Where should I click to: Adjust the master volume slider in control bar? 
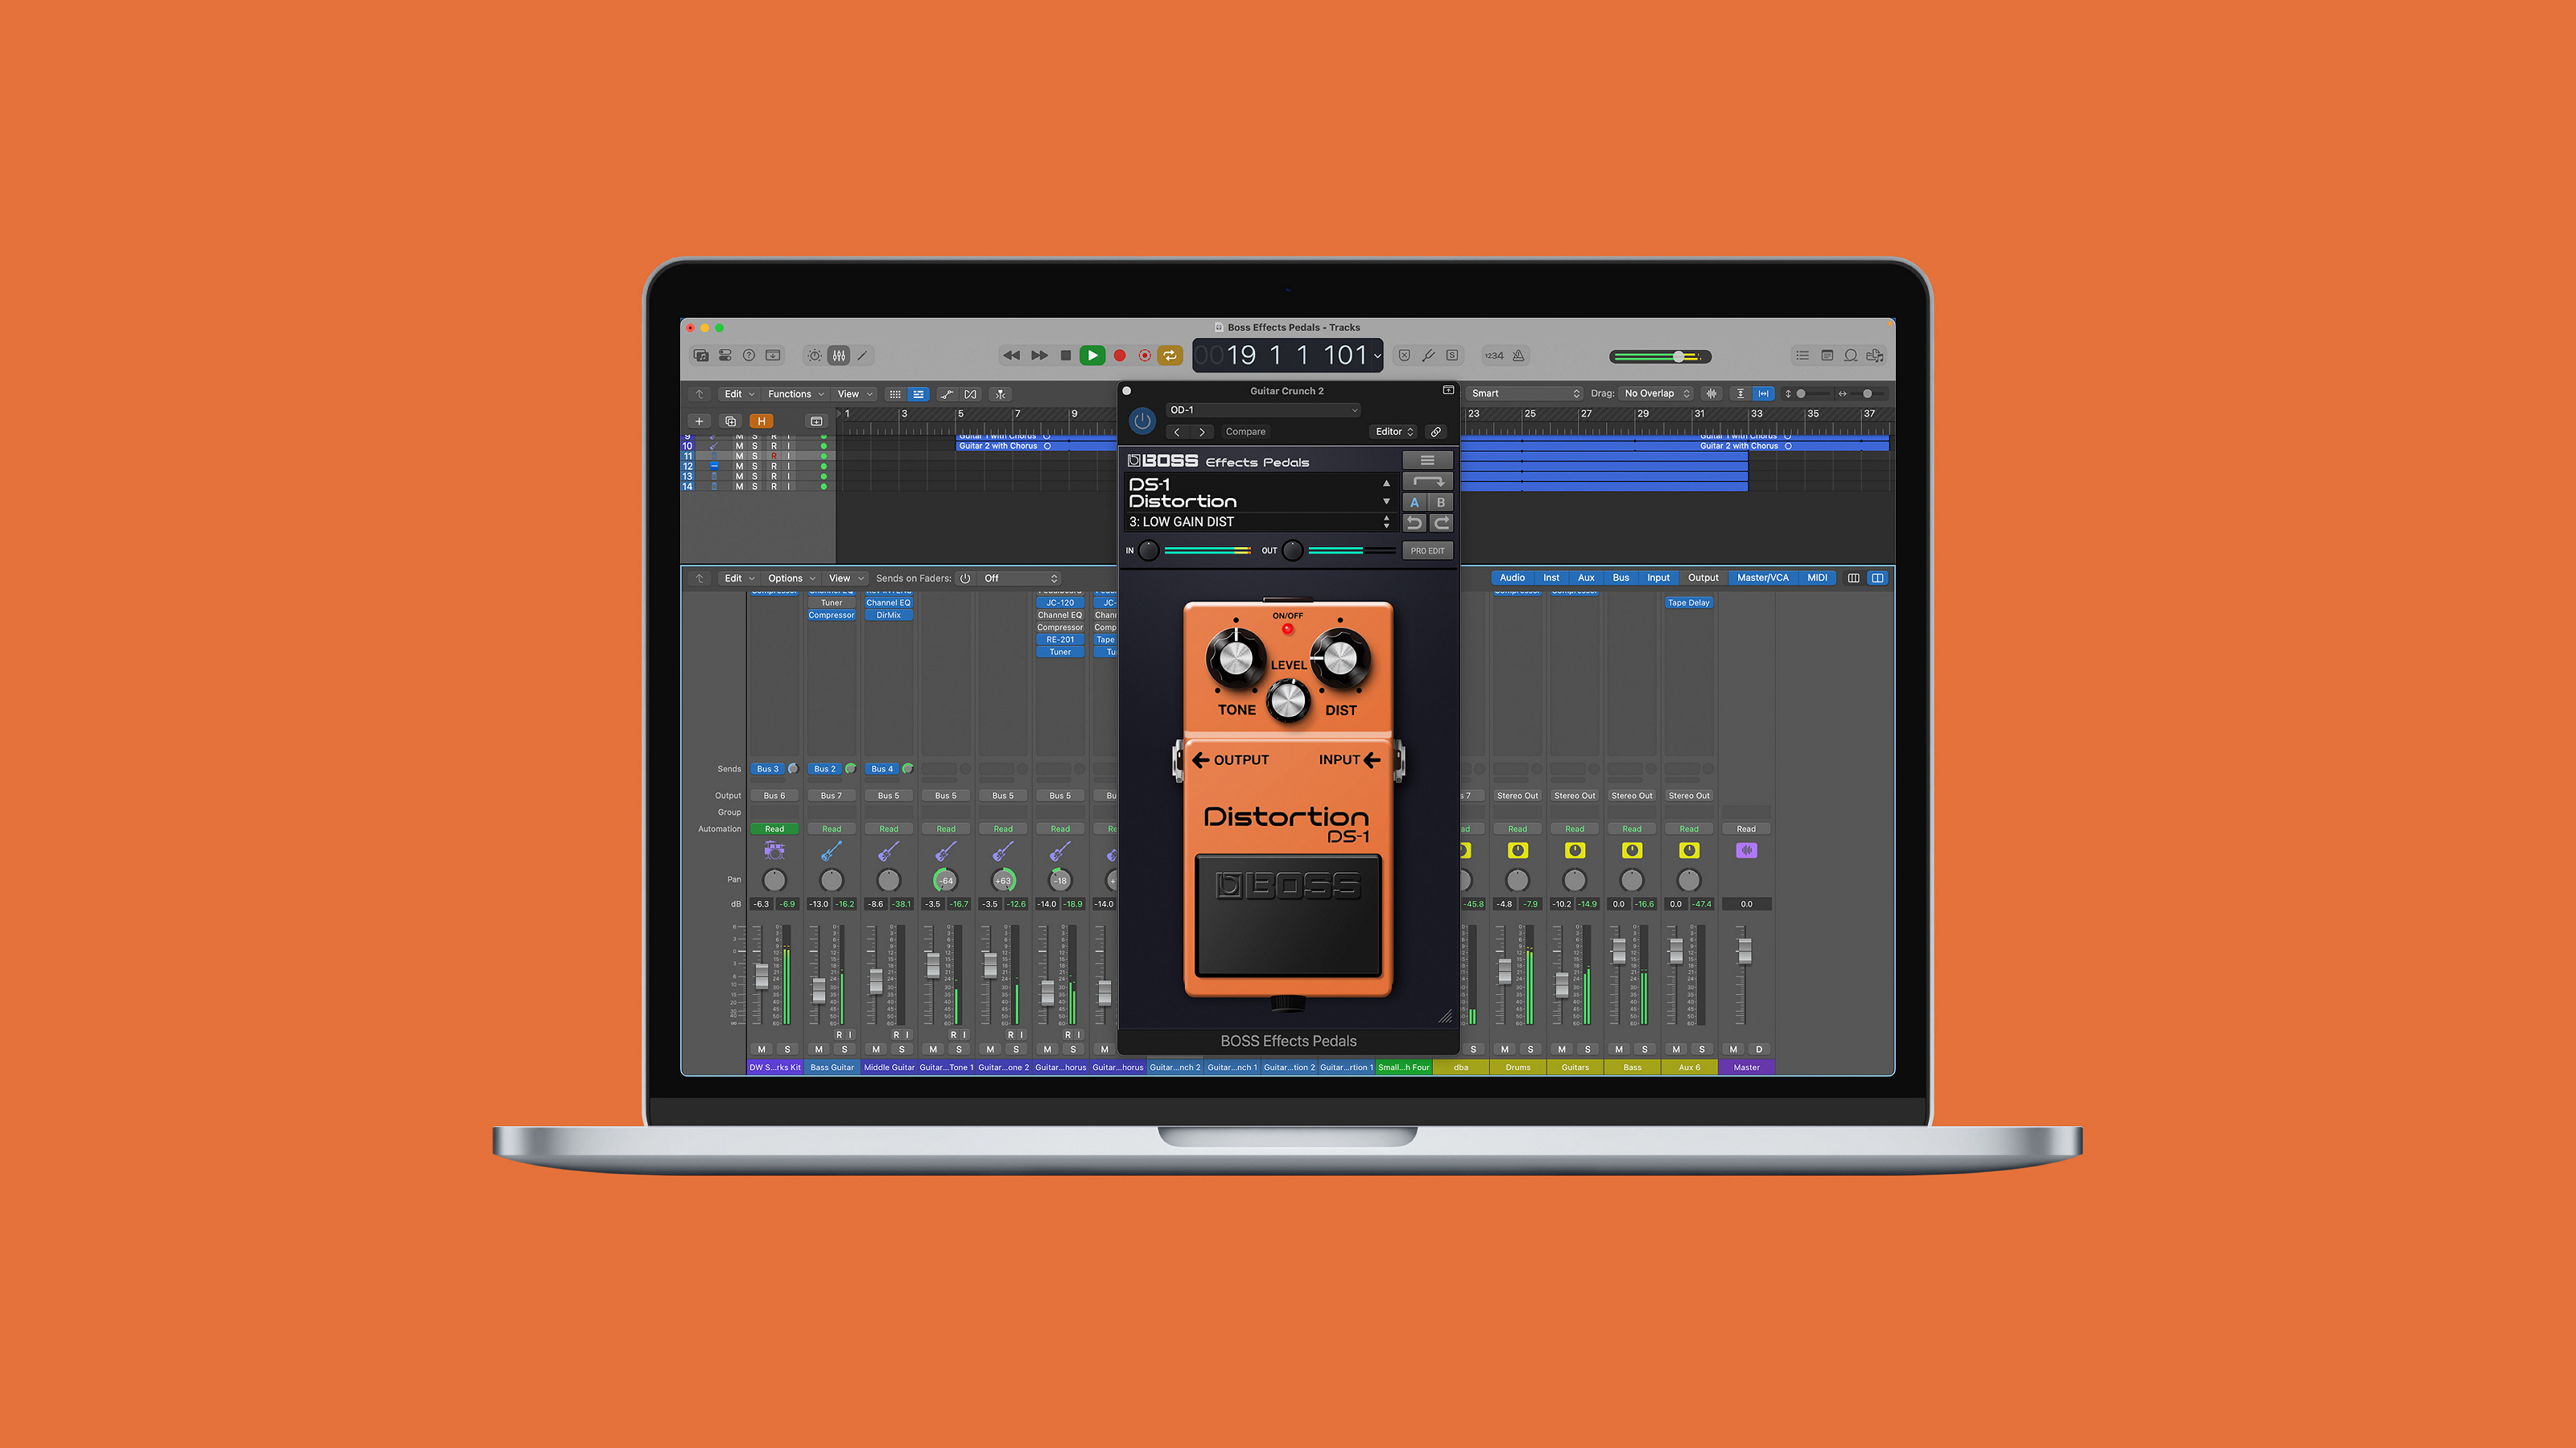coord(1660,356)
